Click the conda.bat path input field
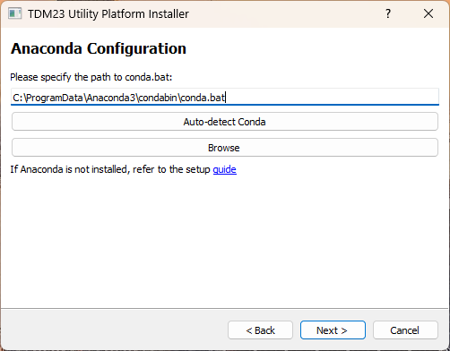The height and width of the screenshot is (351, 450). point(225,97)
